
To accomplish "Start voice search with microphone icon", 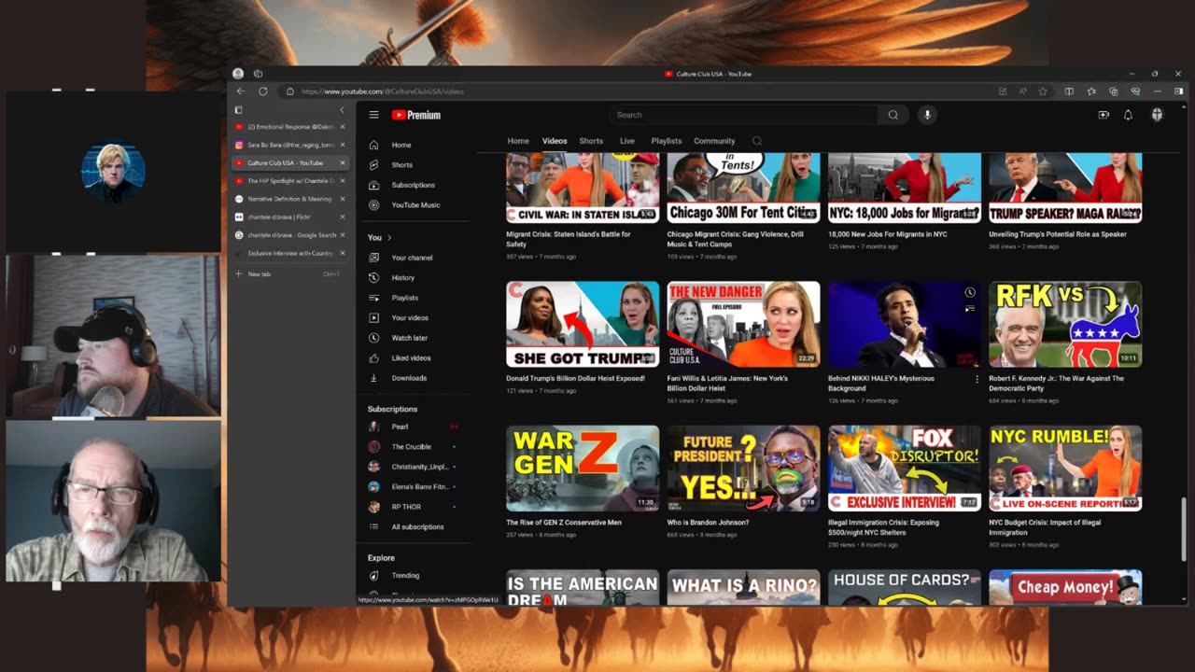I will (927, 115).
